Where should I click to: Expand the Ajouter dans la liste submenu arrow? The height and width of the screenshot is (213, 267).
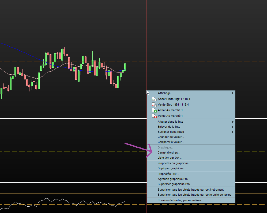tap(233, 122)
